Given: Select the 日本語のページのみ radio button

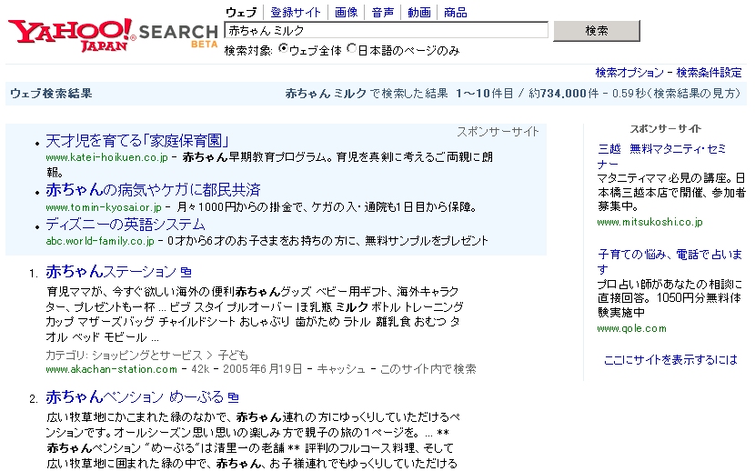Looking at the screenshot, I should tap(351, 48).
